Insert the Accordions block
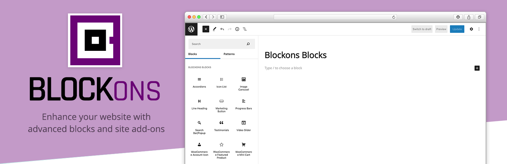 click(199, 83)
